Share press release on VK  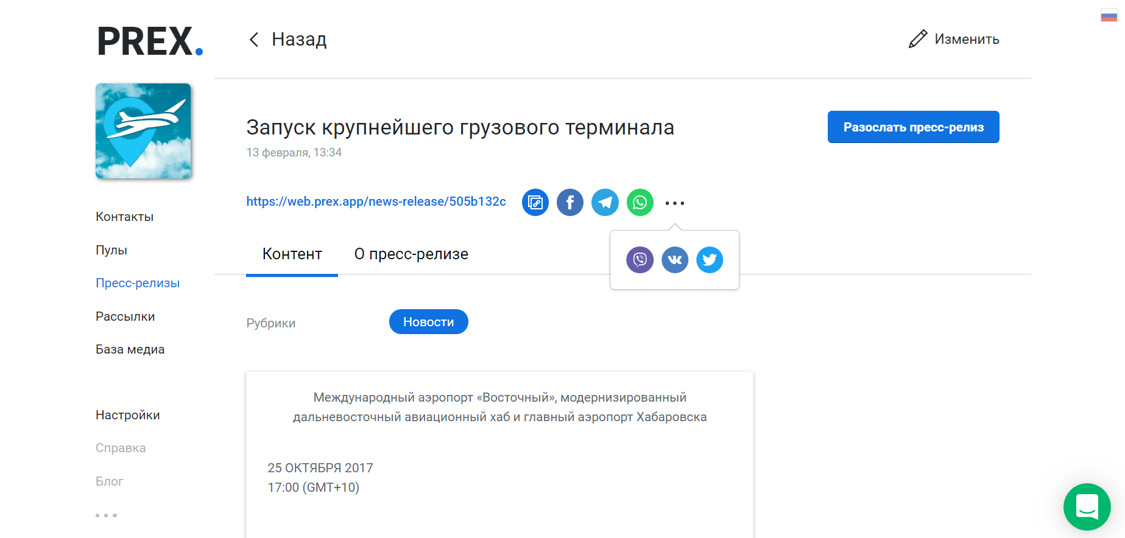click(x=675, y=260)
